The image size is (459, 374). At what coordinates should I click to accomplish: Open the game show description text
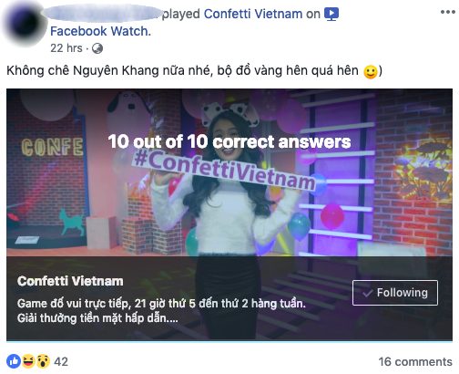click(x=161, y=311)
